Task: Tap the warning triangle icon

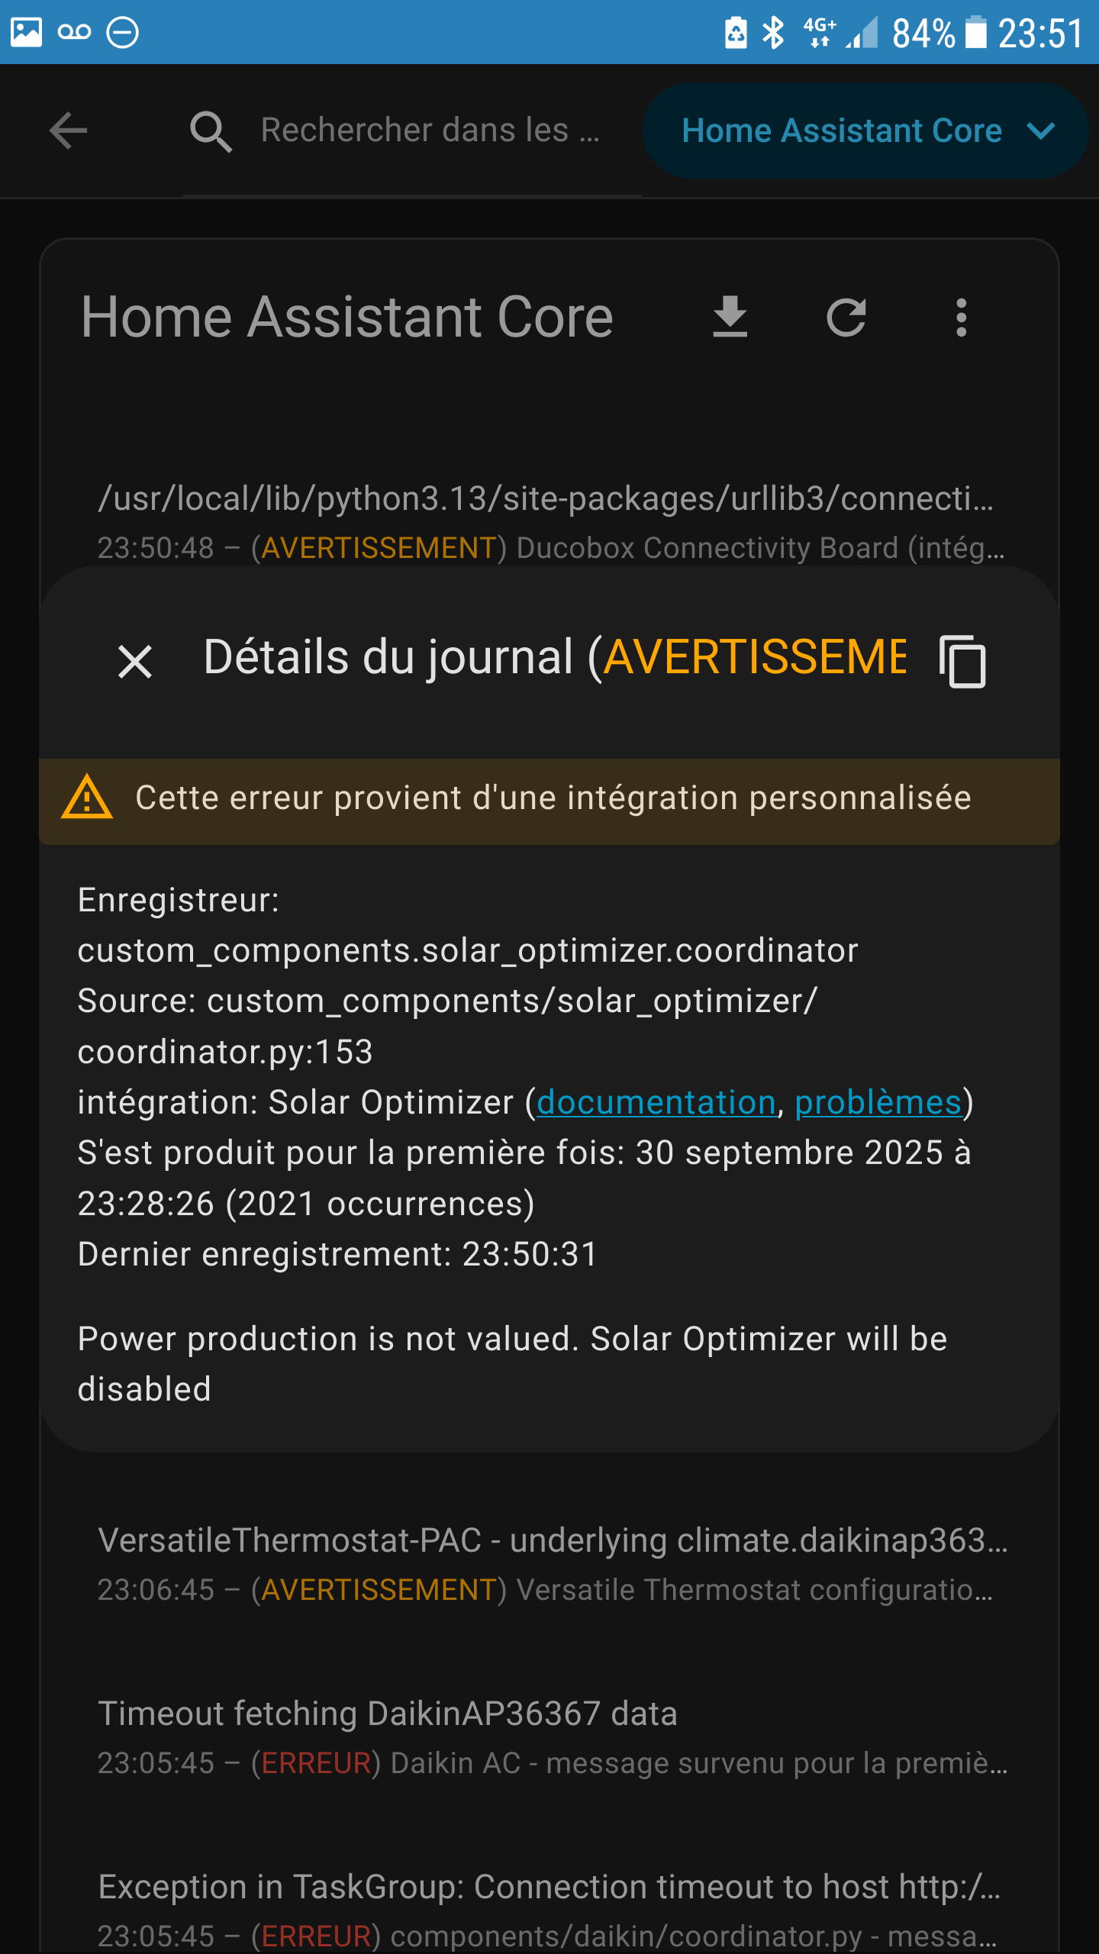Action: (x=87, y=798)
